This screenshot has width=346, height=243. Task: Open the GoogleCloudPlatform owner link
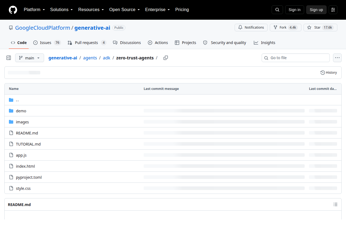[x=43, y=28]
